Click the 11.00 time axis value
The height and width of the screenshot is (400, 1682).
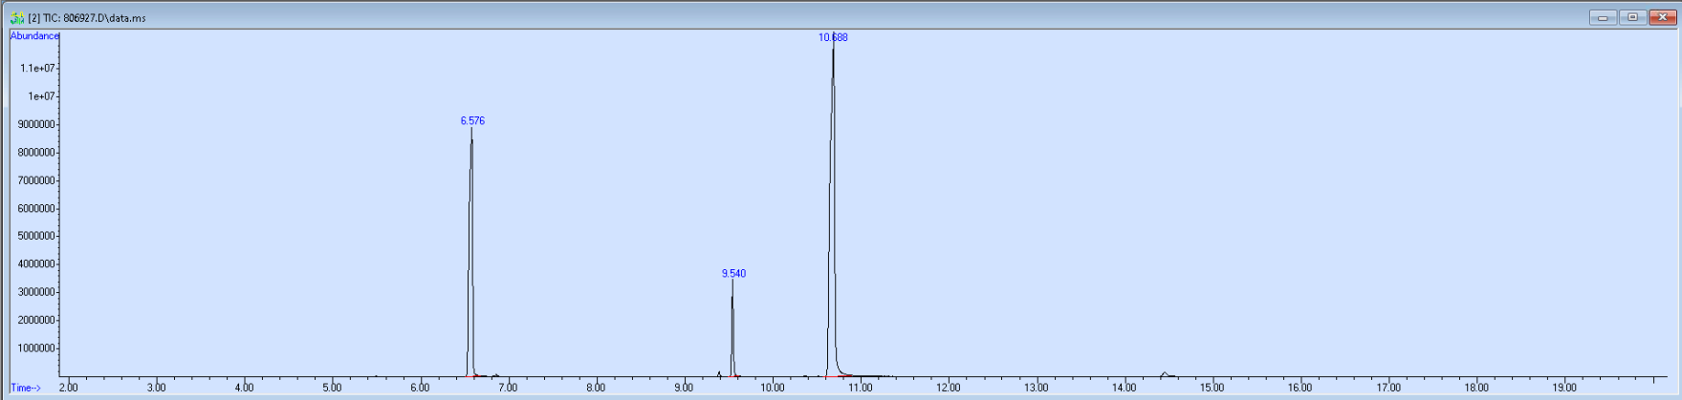pyautogui.click(x=861, y=388)
